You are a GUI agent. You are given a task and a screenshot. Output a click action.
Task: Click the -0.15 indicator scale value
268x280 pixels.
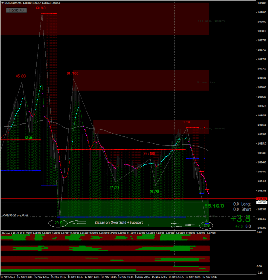(x=260, y=273)
